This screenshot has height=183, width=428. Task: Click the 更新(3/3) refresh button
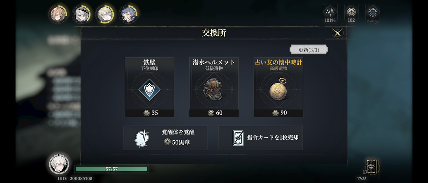[309, 50]
